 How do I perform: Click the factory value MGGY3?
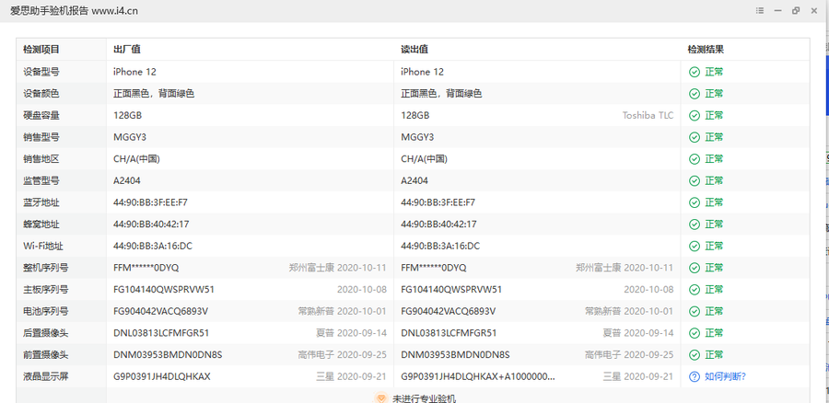(130, 137)
